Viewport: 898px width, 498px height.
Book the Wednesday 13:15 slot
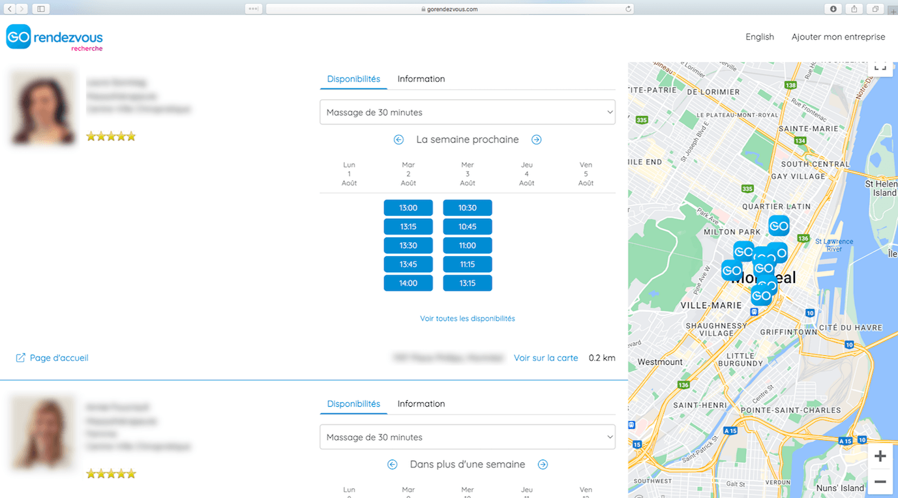click(468, 284)
